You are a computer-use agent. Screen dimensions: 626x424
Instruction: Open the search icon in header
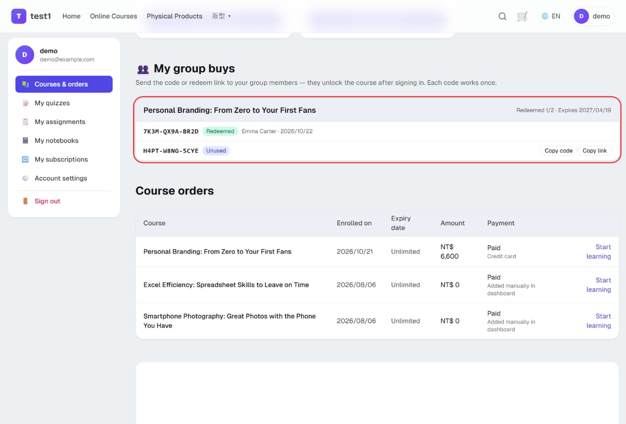click(502, 16)
